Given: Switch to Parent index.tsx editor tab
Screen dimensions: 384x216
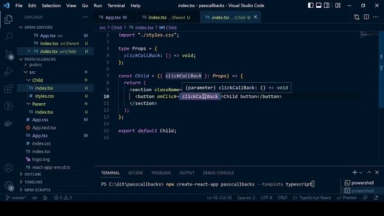Looking at the screenshot, I should click(169, 17).
